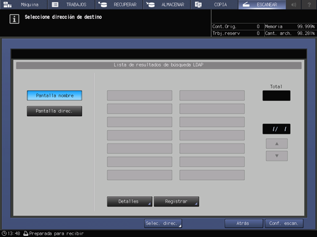Switch to the COPIA tab
The width and height of the screenshot is (317, 237).
click(214, 4)
